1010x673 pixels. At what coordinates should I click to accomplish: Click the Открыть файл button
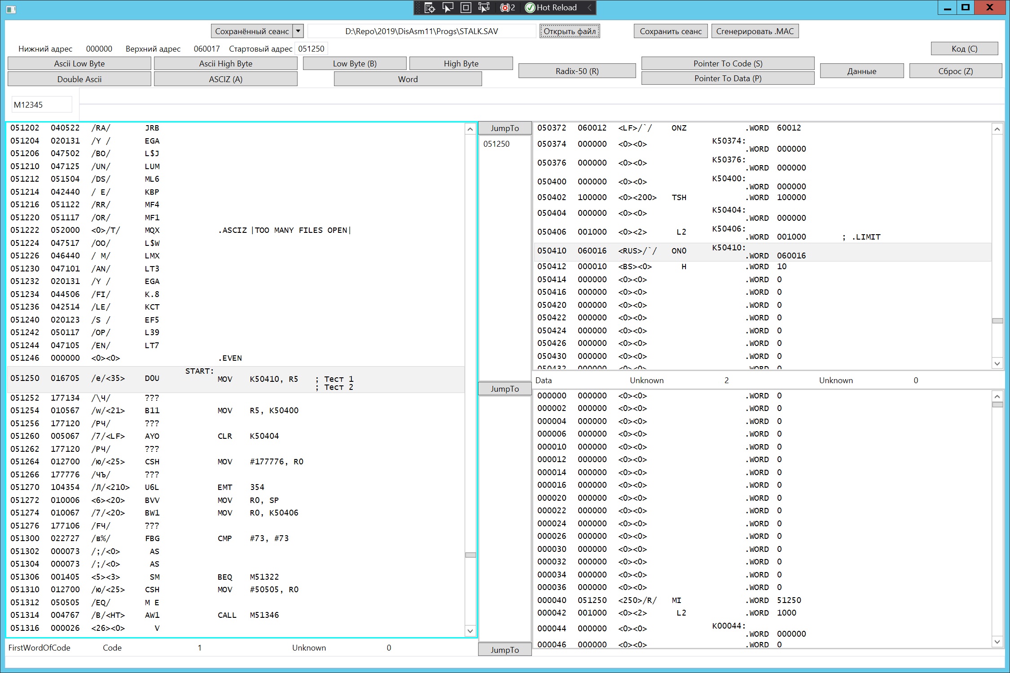tap(569, 31)
